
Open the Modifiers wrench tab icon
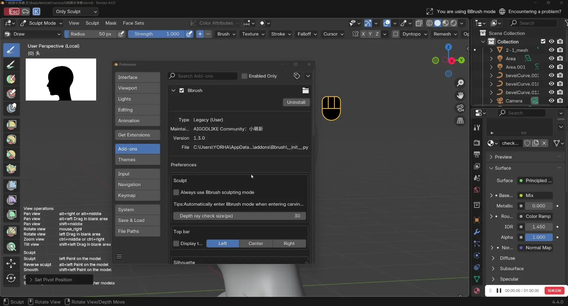pos(477,232)
